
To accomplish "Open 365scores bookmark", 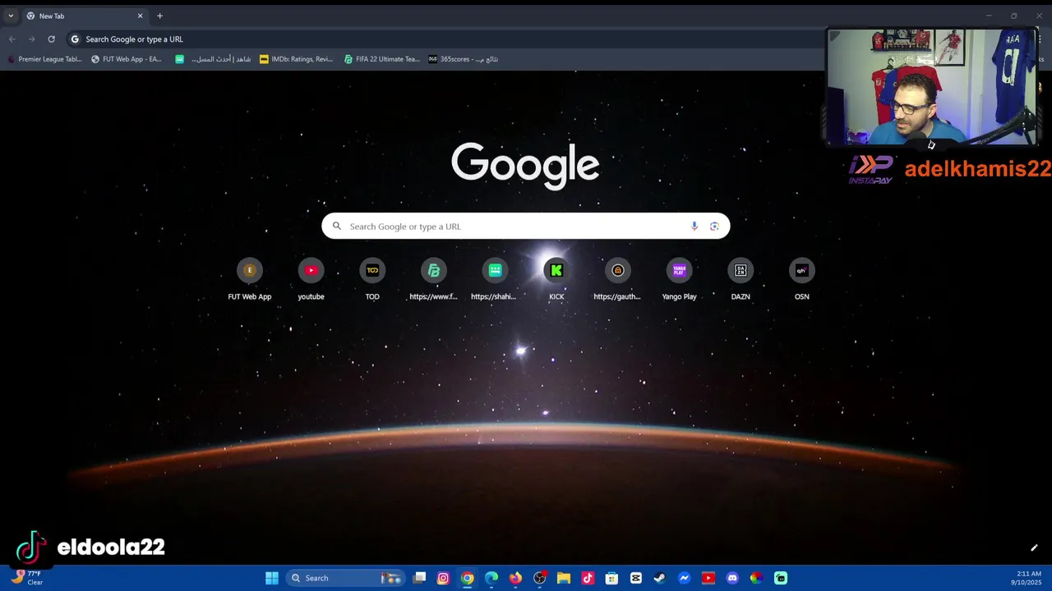I will [464, 59].
